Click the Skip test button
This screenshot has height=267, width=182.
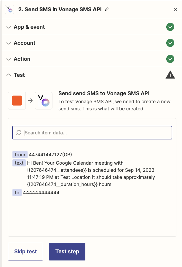tap(25, 252)
